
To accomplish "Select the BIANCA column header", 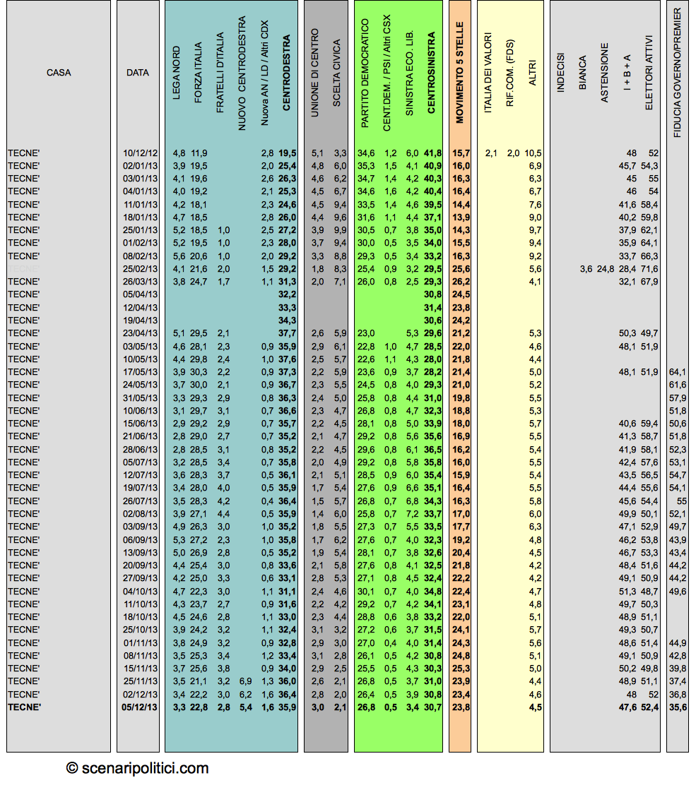I will 582,73.
